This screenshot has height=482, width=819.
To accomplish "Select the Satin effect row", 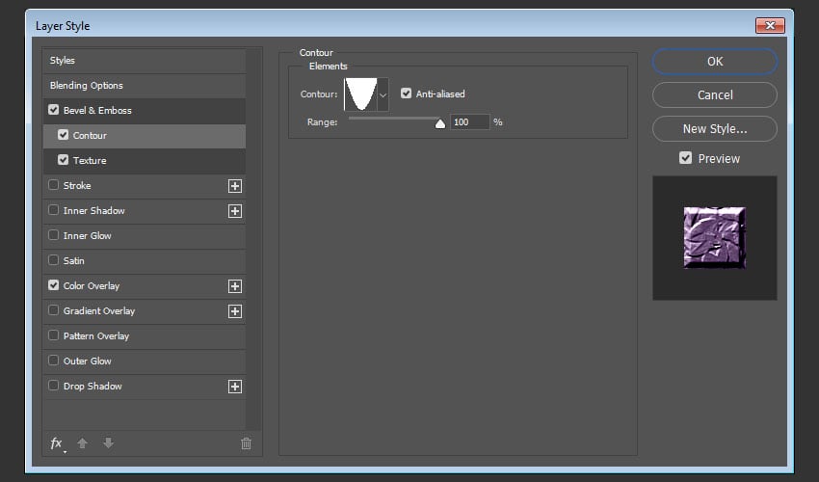I will point(145,261).
